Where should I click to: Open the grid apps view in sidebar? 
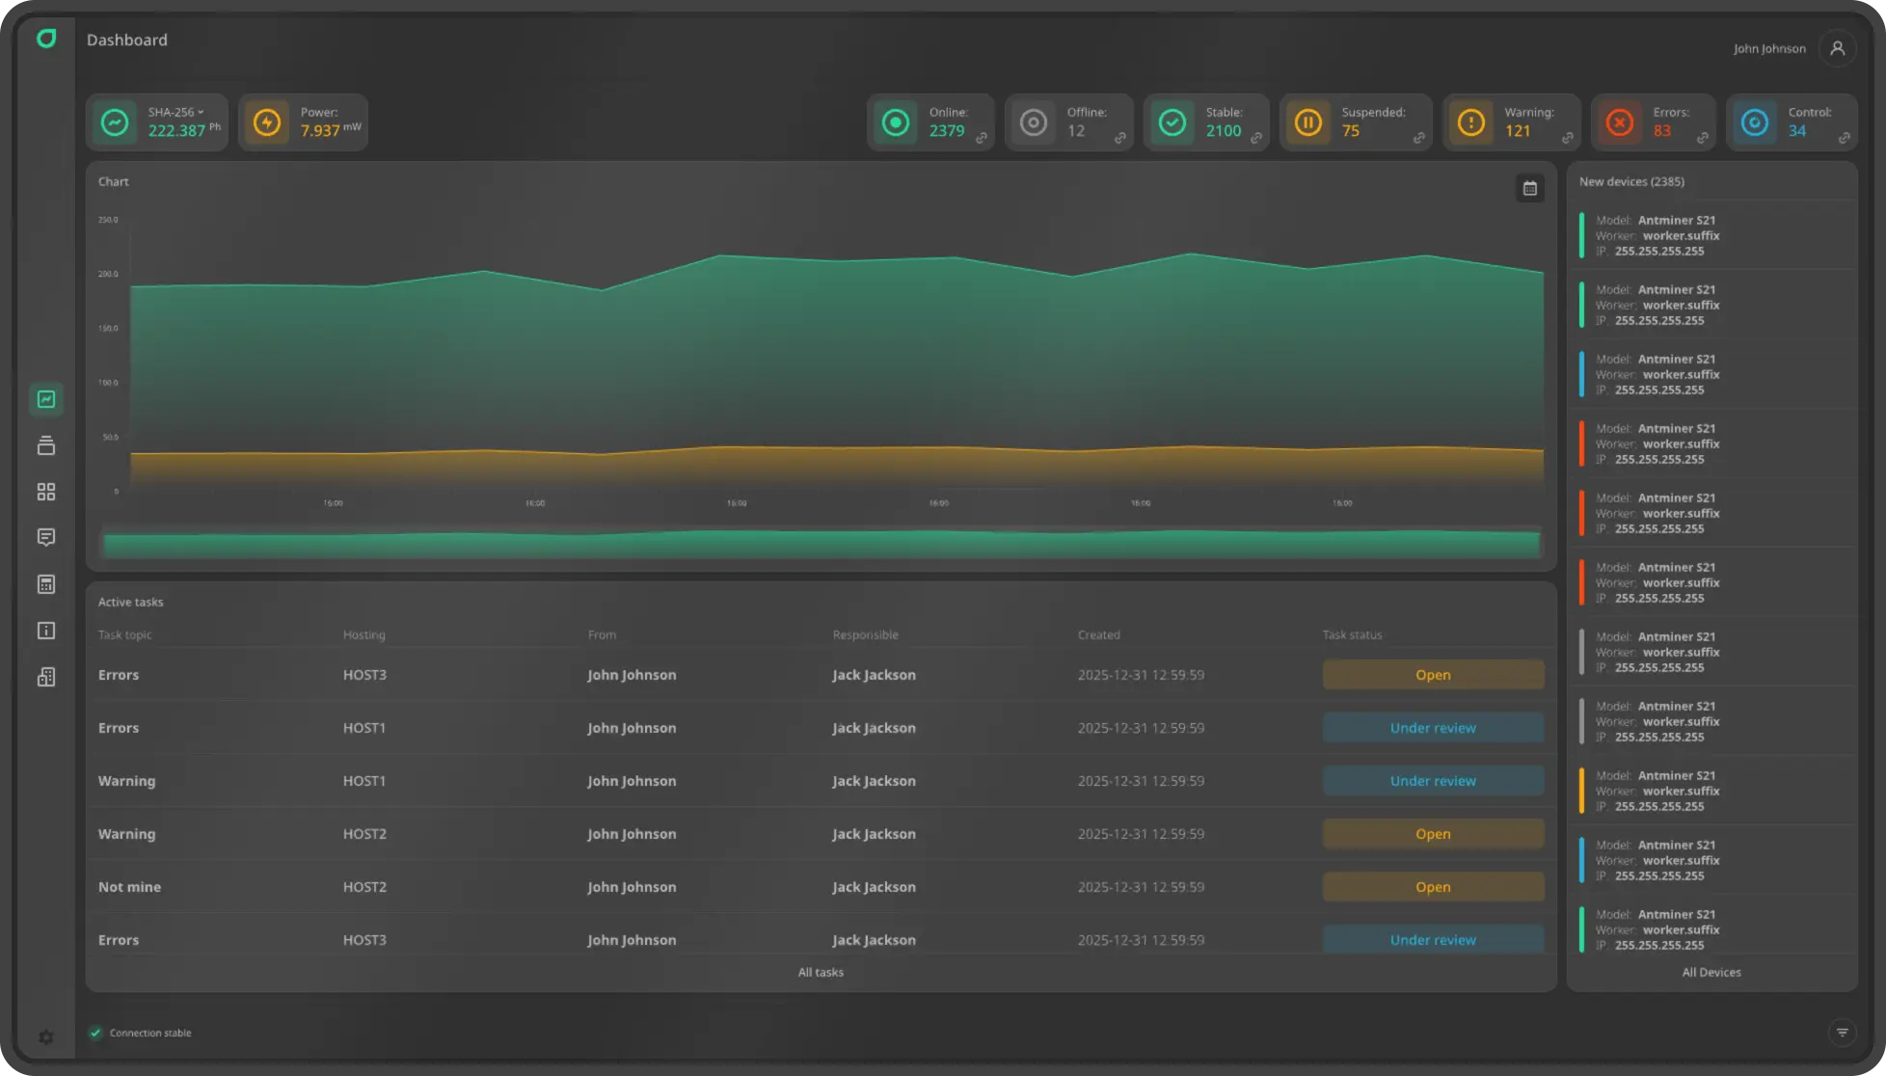[46, 491]
